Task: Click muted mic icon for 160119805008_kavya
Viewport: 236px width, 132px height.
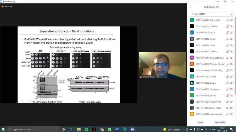Action: click(x=227, y=33)
